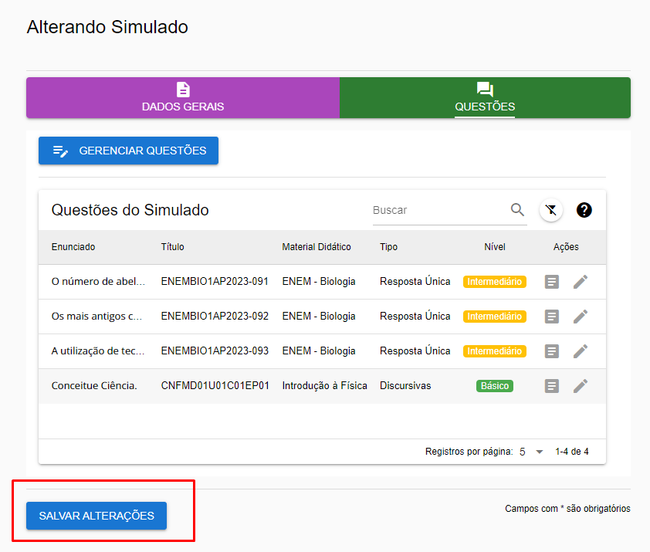Click into the Buscar search field
The image size is (650, 552).
click(437, 210)
